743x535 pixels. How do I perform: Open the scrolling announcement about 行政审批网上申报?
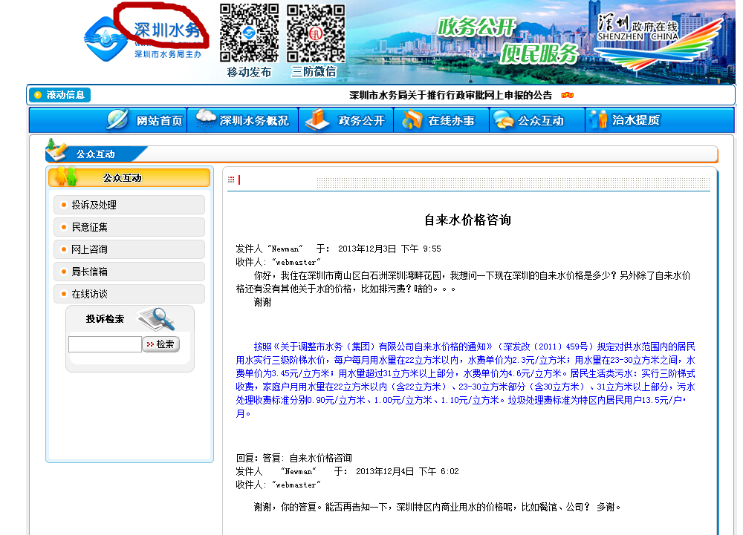[450, 95]
